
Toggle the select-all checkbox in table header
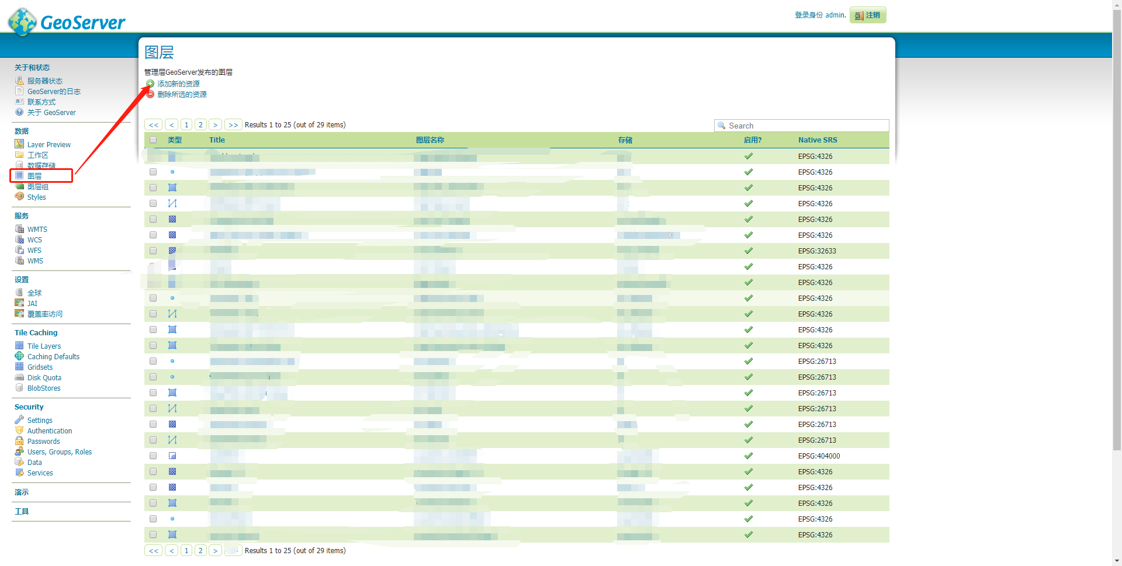point(153,140)
